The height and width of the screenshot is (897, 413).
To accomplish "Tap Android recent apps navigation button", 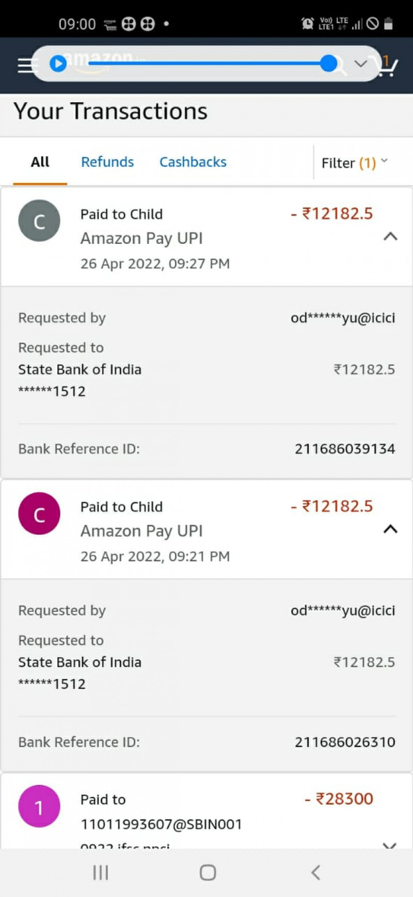I will [101, 873].
